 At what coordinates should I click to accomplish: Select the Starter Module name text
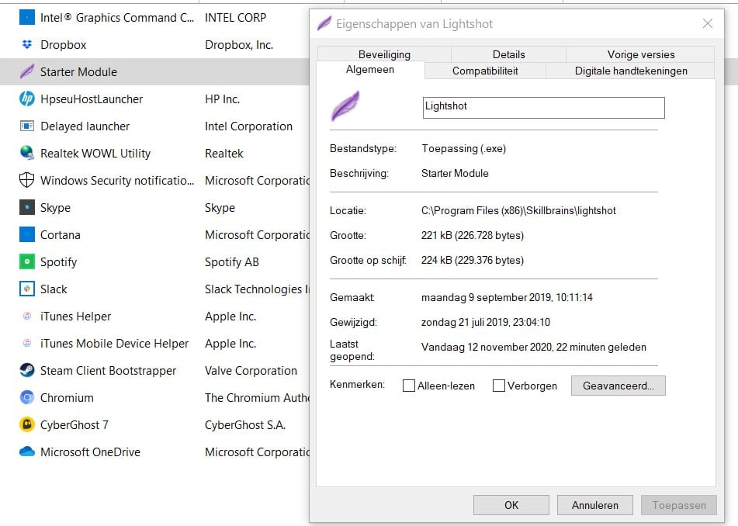tap(78, 72)
